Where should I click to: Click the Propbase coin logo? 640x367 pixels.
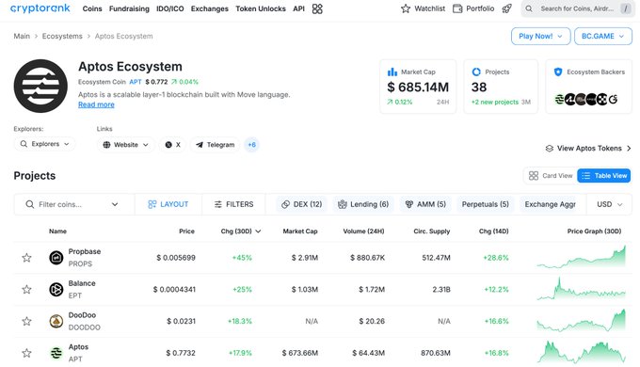pos(56,258)
